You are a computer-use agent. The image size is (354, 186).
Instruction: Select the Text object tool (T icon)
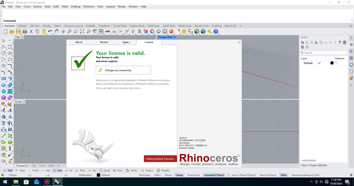pyautogui.click(x=4, y=123)
